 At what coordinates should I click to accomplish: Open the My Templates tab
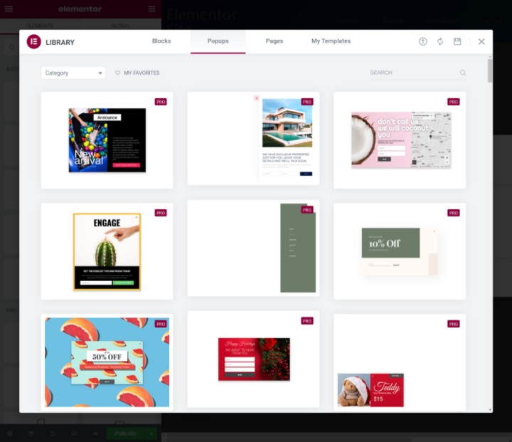point(331,41)
